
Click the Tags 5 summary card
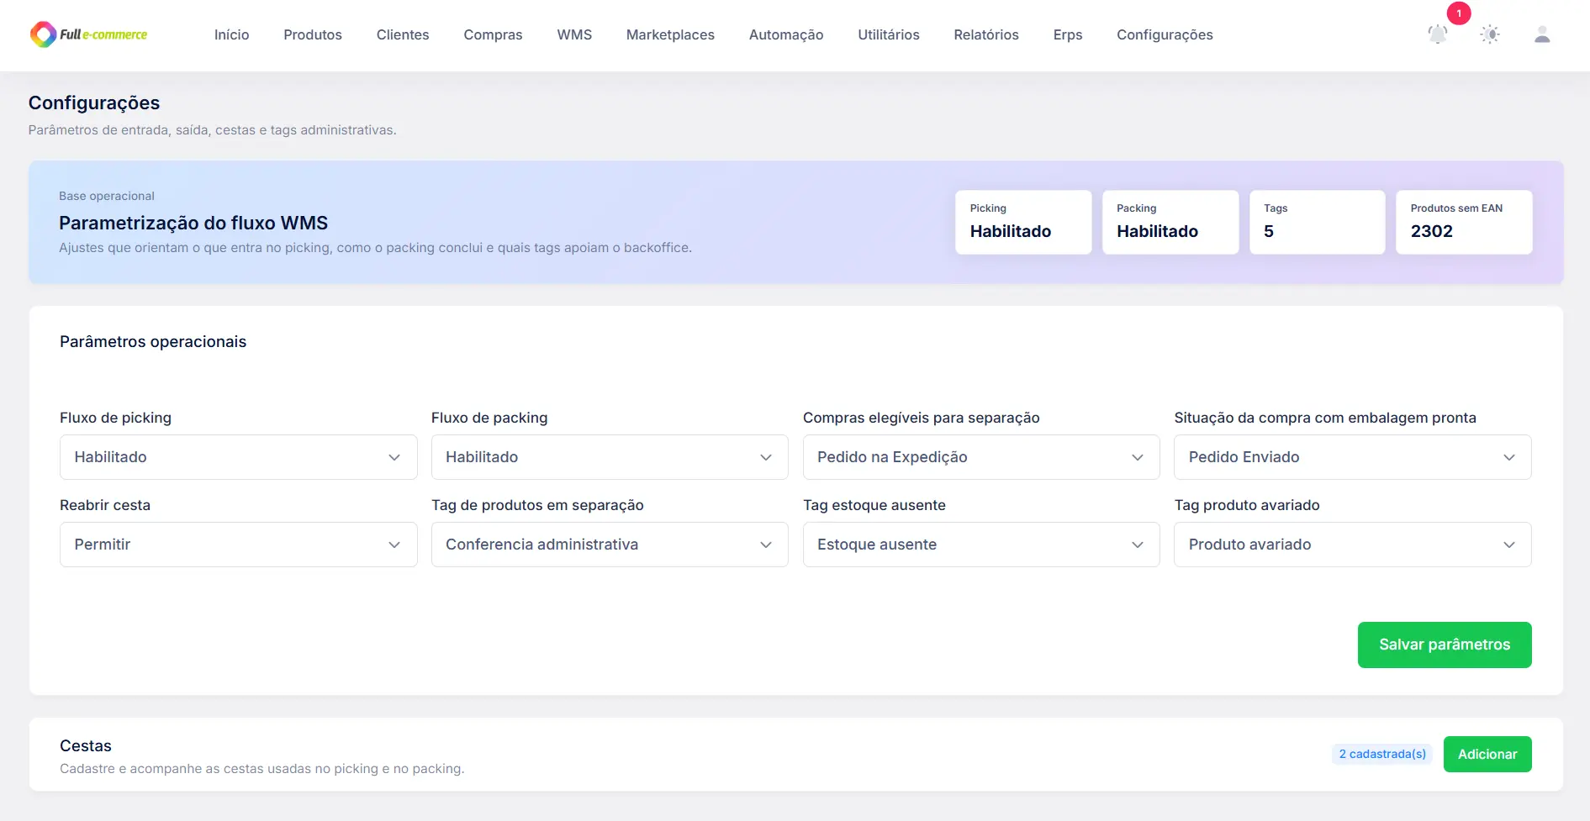point(1318,222)
